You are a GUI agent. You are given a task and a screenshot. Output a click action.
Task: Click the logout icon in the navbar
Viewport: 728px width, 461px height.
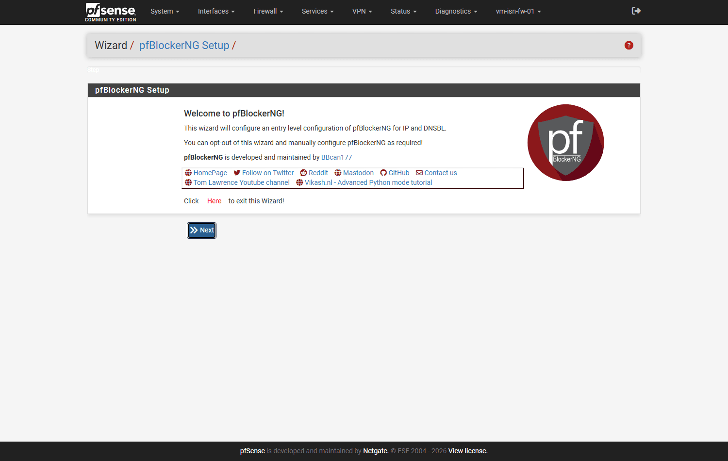(636, 11)
